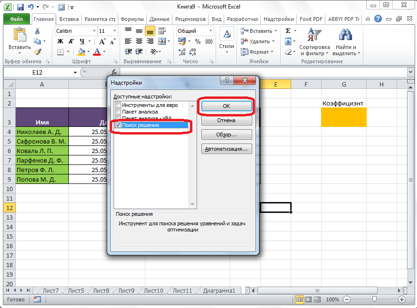Click the Format Painter brush icon

pyautogui.click(x=38, y=52)
